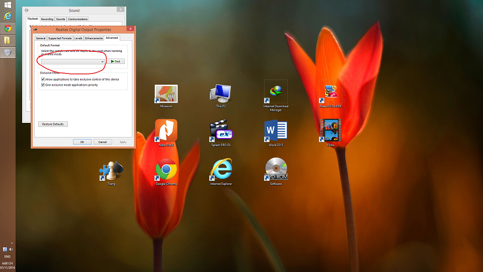The width and height of the screenshot is (483, 272).
Task: Show hidden tray icons arrow
Action: pos(12,243)
